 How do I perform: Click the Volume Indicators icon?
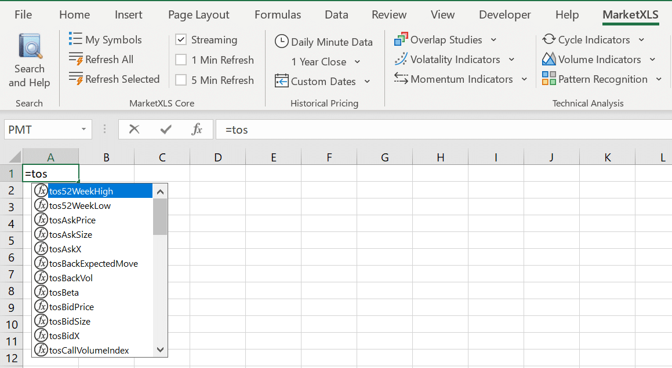(x=549, y=59)
